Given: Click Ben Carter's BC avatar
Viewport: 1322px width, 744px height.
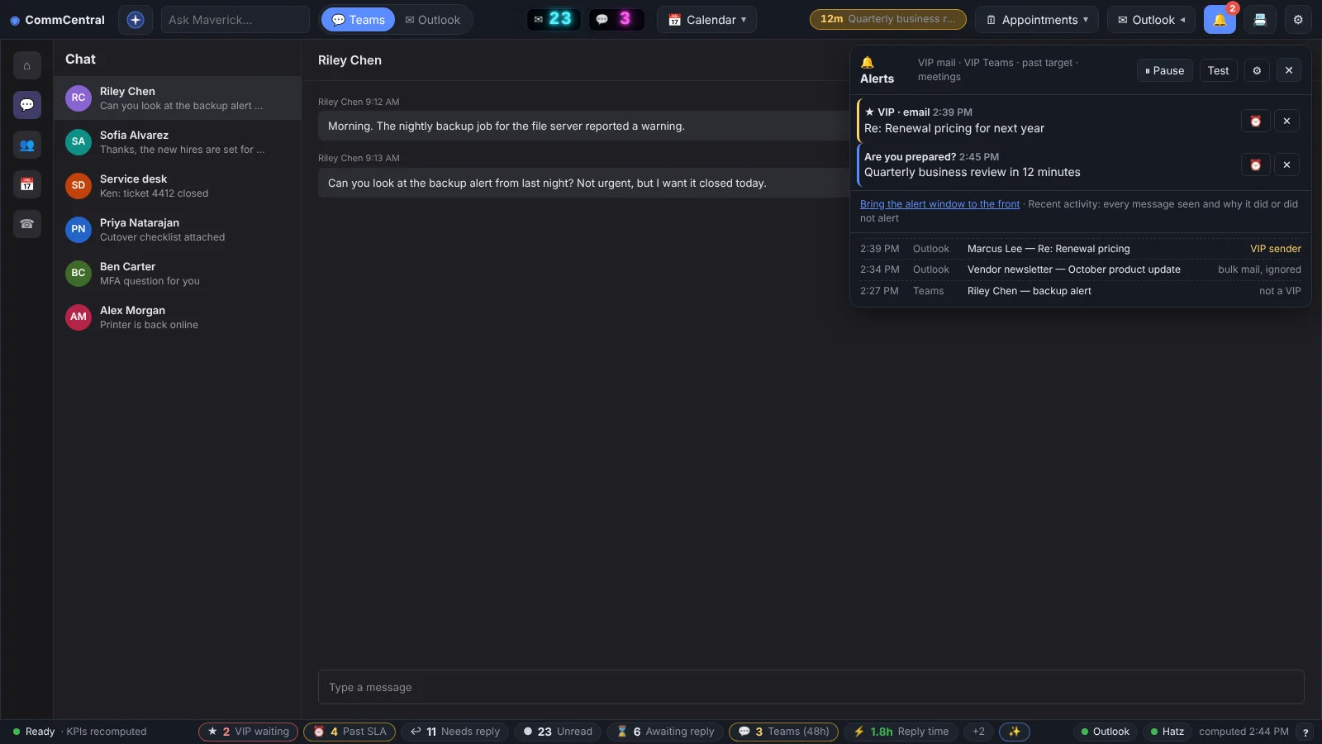Looking at the screenshot, I should (x=78, y=273).
